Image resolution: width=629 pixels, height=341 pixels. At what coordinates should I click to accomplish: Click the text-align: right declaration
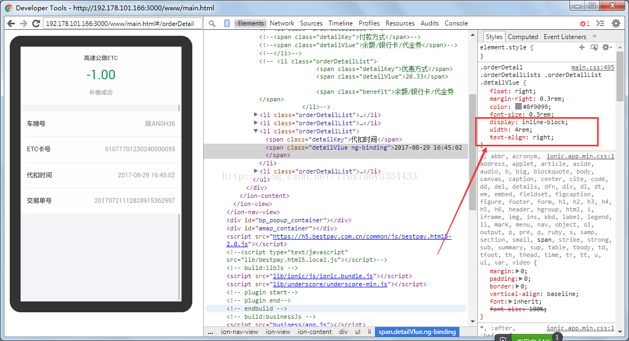522,137
